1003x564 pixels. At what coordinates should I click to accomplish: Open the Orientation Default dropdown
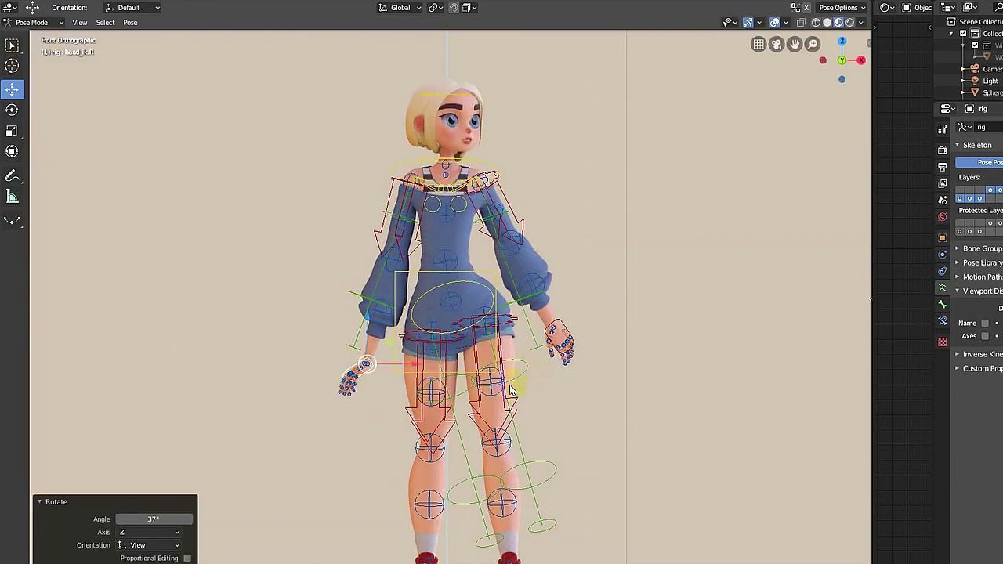click(x=133, y=8)
